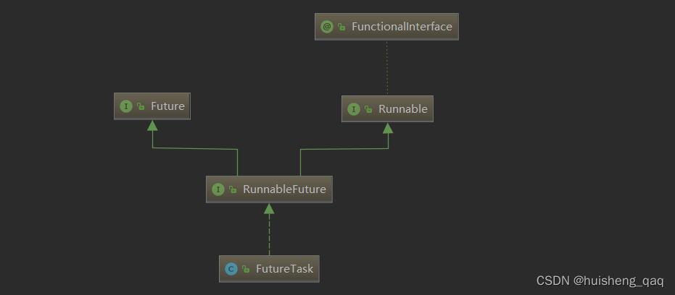This screenshot has width=675, height=295.
Task: Click the lock icon beside FutureTask
Action: tap(246, 270)
